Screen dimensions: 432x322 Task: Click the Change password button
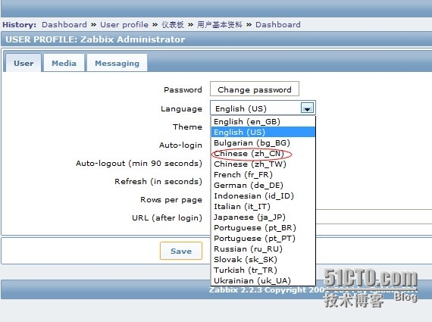(255, 89)
